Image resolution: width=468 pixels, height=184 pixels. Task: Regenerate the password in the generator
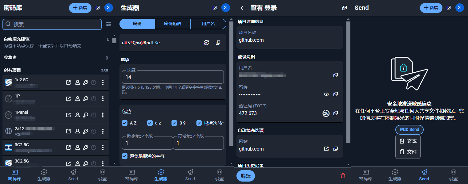coord(206,43)
